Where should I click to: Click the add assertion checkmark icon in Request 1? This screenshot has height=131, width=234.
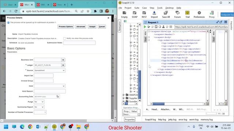pyautogui.click(x=149, y=27)
